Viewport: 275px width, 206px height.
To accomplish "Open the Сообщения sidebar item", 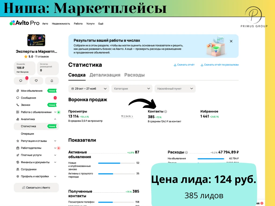I will tap(36, 98).
